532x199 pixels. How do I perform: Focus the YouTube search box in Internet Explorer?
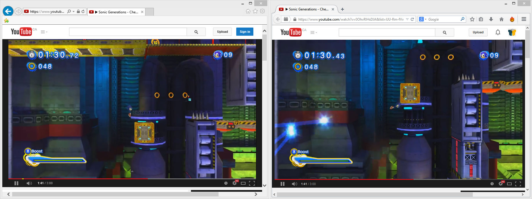point(128,32)
